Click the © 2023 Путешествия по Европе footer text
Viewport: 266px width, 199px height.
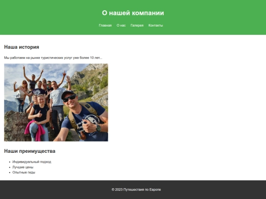coord(136,190)
